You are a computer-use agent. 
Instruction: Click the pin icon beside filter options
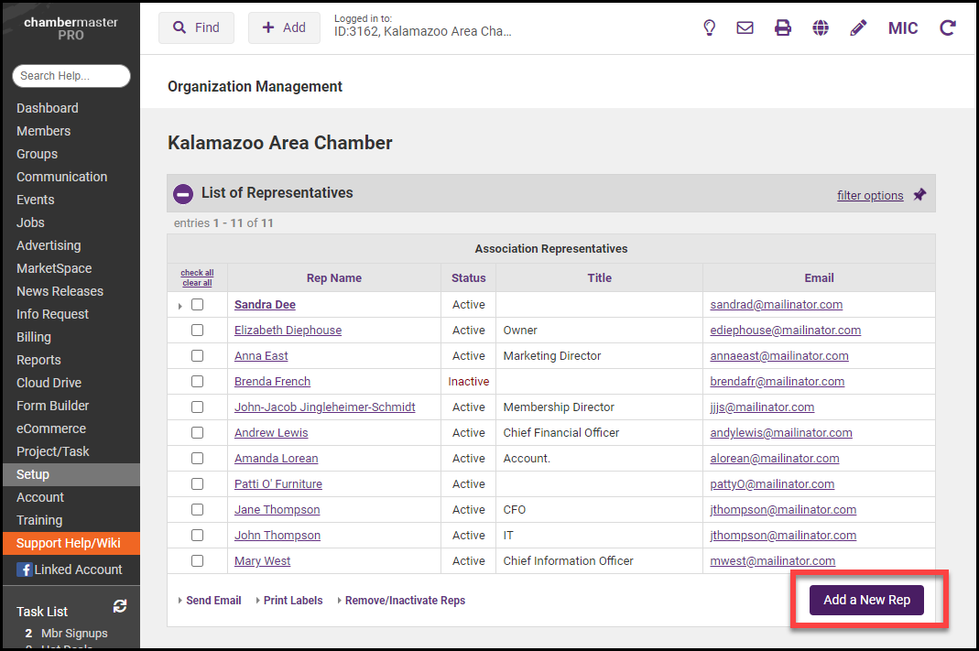(x=919, y=194)
